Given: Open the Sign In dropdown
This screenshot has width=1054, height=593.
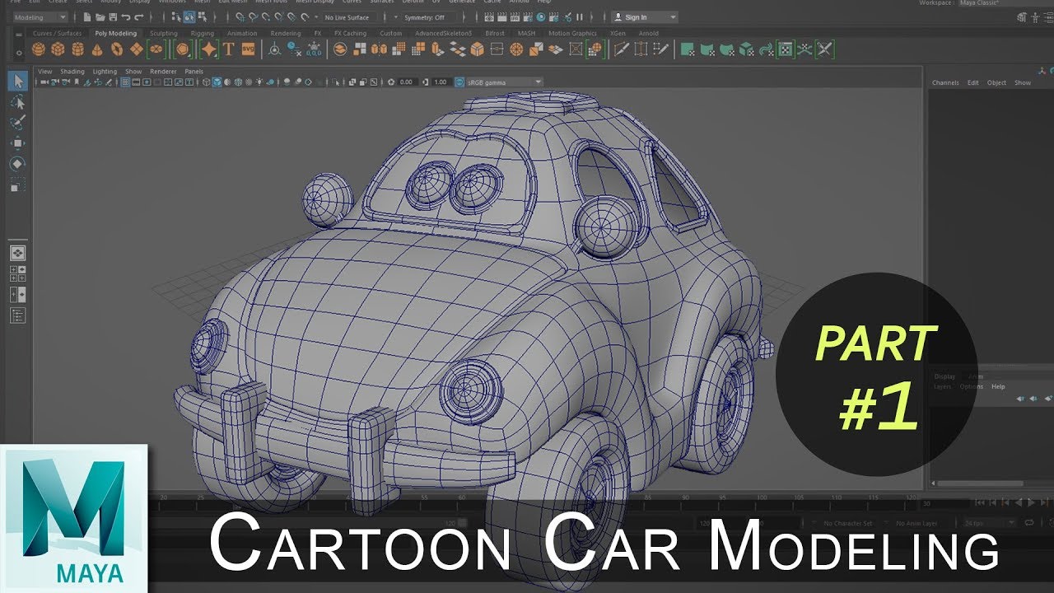Looking at the screenshot, I should [646, 16].
